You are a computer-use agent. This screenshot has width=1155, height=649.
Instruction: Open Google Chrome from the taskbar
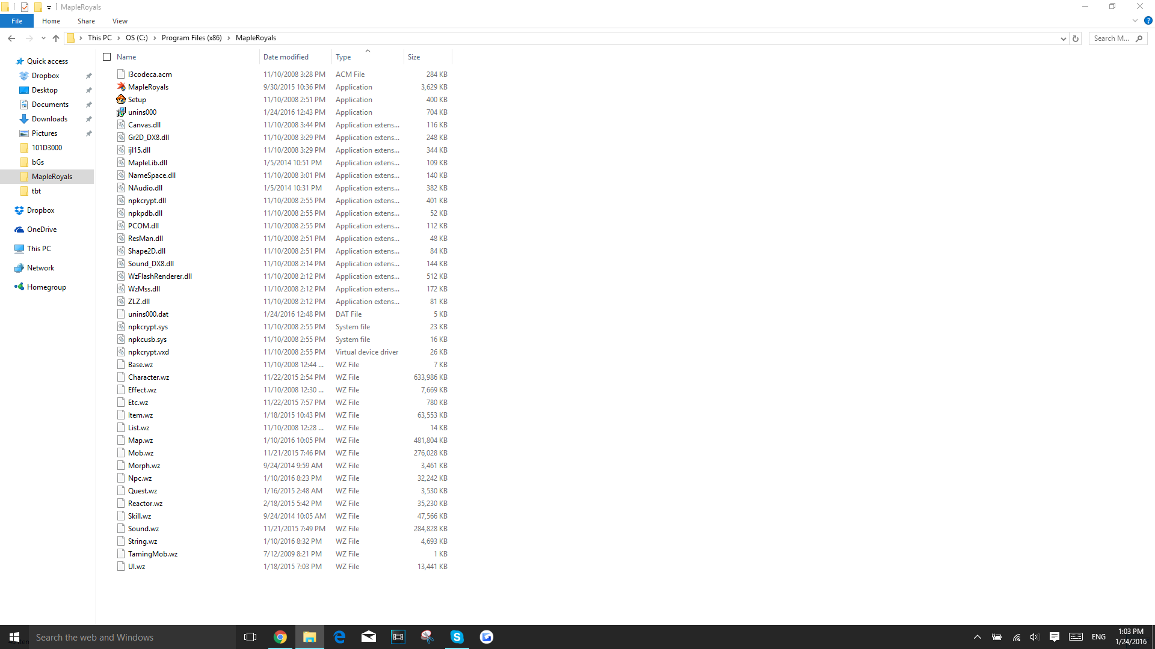pos(280,637)
